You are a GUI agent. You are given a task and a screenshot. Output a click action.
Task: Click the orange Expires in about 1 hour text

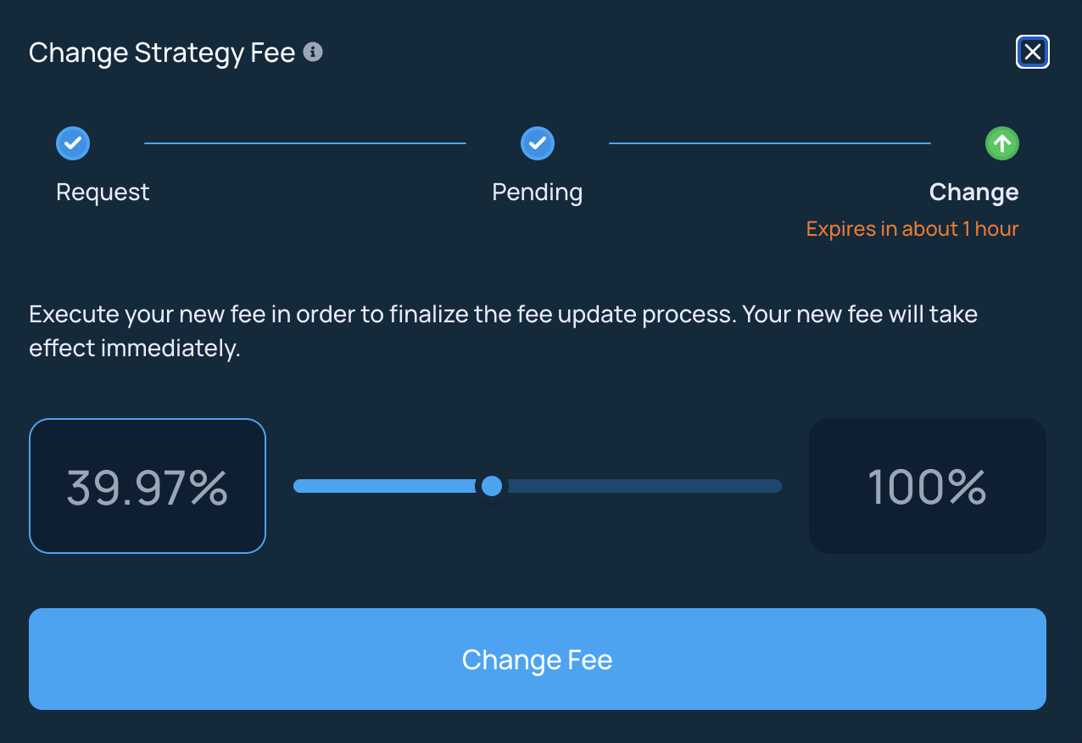coord(912,229)
